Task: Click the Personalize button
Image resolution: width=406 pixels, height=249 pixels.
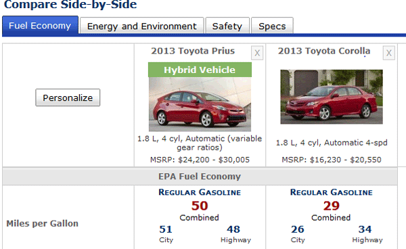Action: 68,97
